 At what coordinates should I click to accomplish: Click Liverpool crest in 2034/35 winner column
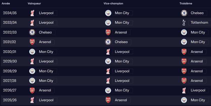pyautogui.click(x=32, y=13)
